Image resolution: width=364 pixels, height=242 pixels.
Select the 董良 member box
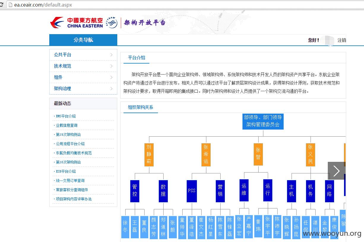144,227
